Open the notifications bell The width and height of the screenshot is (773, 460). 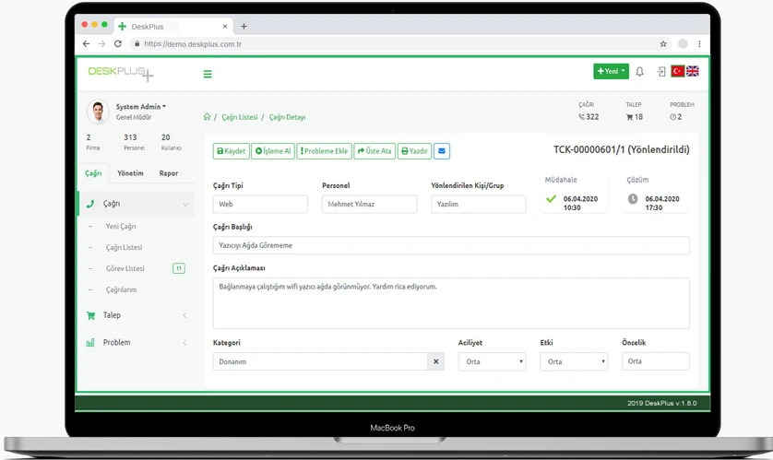click(x=639, y=72)
